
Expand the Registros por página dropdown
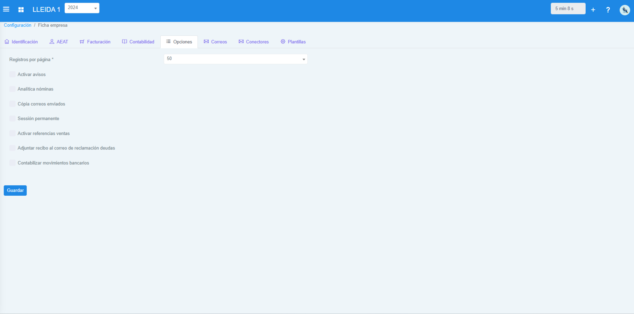pyautogui.click(x=235, y=59)
